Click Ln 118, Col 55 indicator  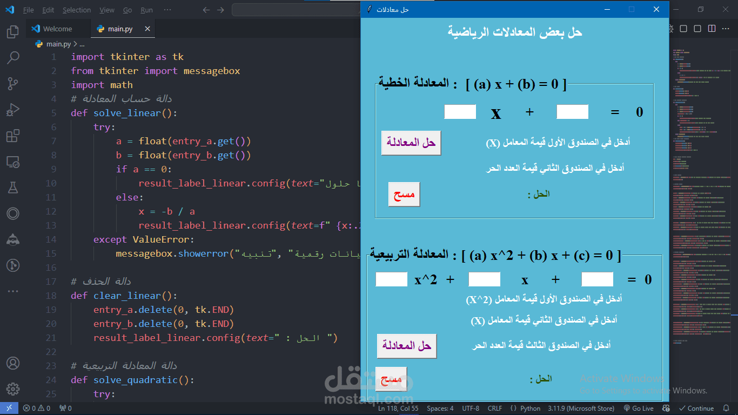(398, 409)
